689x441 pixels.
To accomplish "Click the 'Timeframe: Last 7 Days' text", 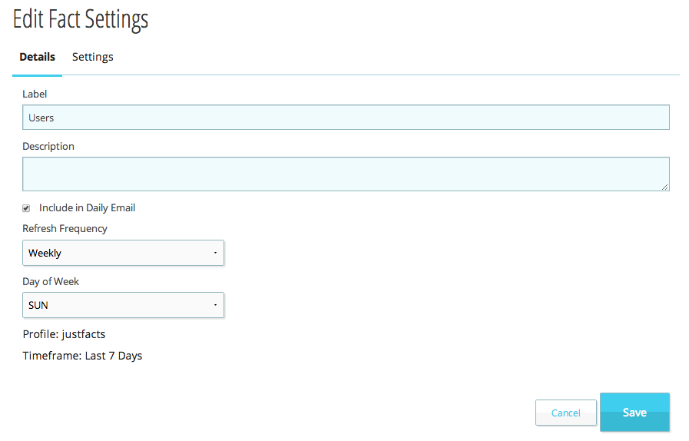I will click(x=82, y=356).
